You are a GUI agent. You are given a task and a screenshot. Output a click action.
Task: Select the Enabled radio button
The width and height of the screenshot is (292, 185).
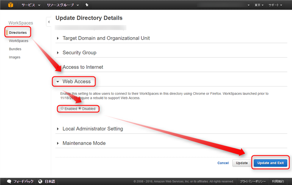[62, 108]
